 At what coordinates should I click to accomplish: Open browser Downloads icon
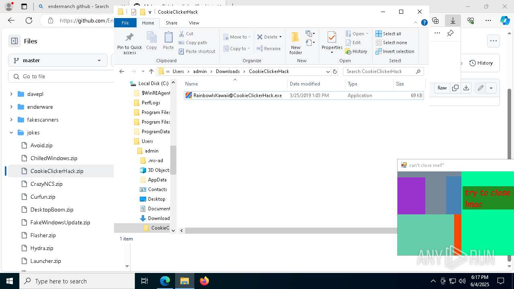click(453, 20)
